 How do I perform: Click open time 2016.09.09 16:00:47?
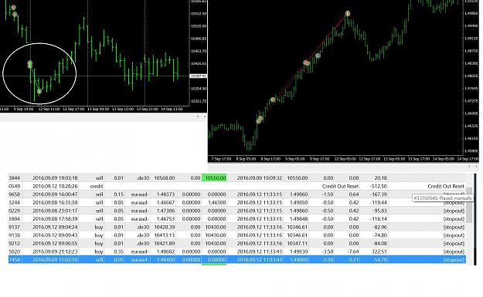point(55,194)
